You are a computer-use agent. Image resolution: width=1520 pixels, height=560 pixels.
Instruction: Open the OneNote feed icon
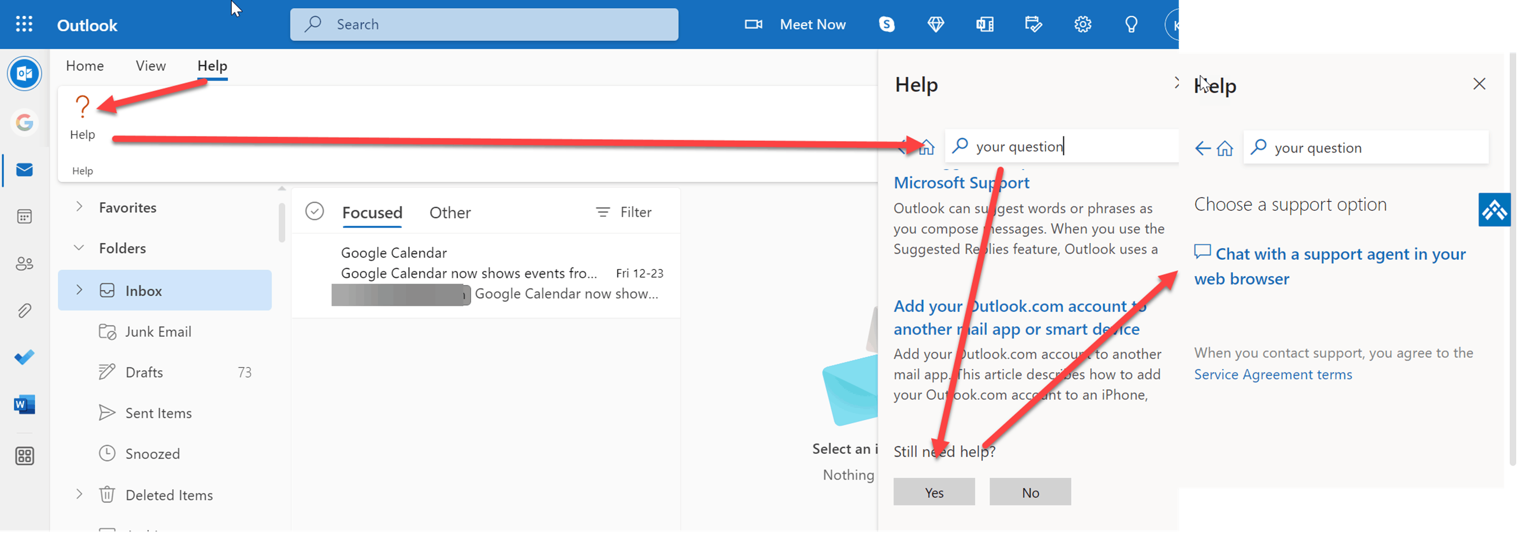(x=984, y=24)
